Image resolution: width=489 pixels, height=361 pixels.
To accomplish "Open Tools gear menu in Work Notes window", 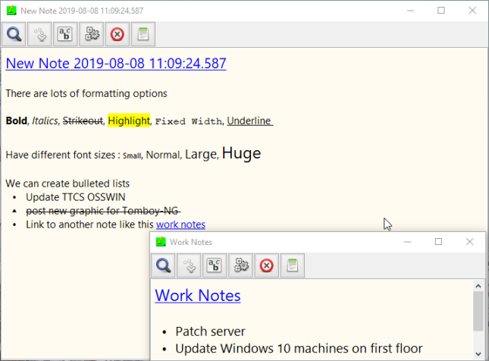I will click(241, 265).
